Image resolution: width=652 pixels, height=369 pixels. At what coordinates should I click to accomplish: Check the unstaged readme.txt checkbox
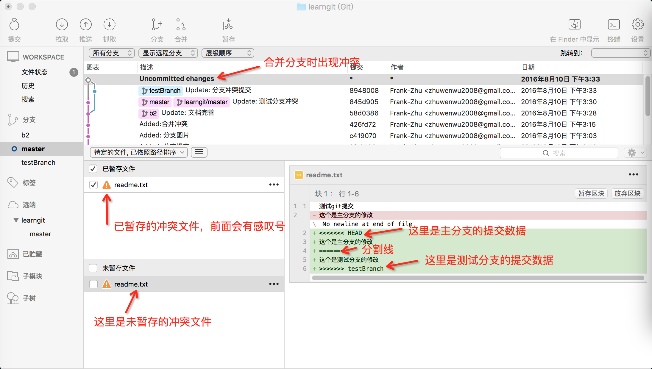click(93, 284)
